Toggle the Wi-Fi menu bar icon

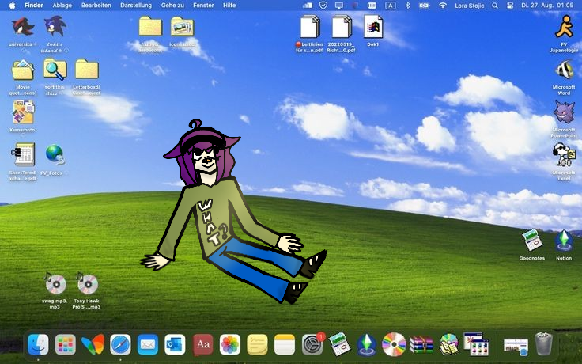pos(443,5)
